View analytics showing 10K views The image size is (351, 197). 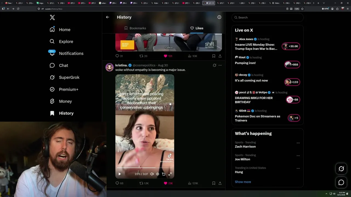193,56
